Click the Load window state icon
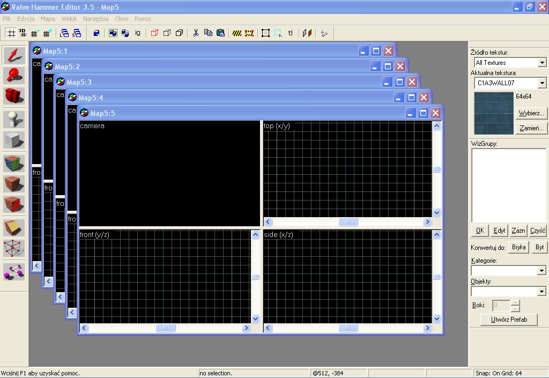The width and height of the screenshot is (549, 378). point(64,33)
